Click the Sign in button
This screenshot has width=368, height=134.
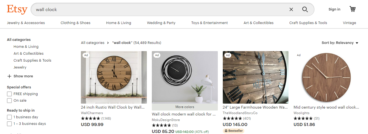[334, 9]
